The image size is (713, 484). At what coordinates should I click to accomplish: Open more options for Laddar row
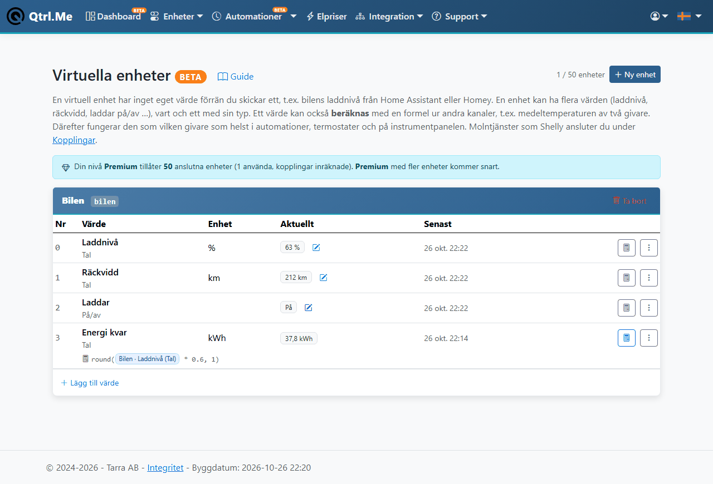649,308
